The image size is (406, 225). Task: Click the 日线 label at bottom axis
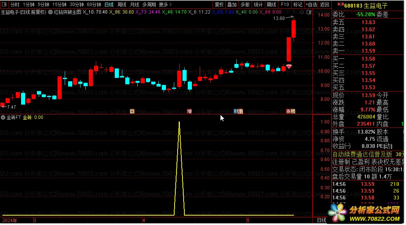coord(322,220)
